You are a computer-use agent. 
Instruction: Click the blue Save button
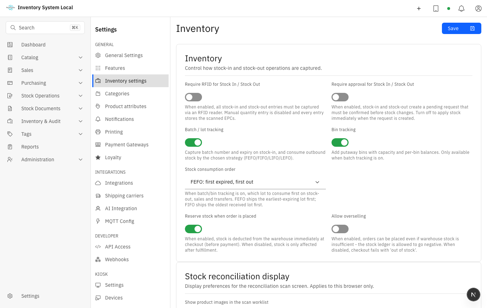461,28
